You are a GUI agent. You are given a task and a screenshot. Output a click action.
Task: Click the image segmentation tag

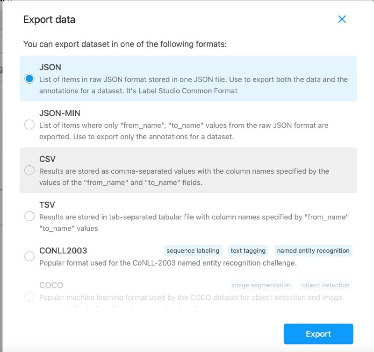[261, 285]
